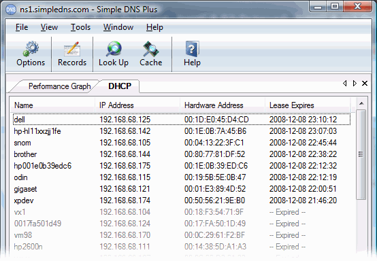Switch to the Performance Graph tab
The width and height of the screenshot is (377, 261).
[x=59, y=86]
